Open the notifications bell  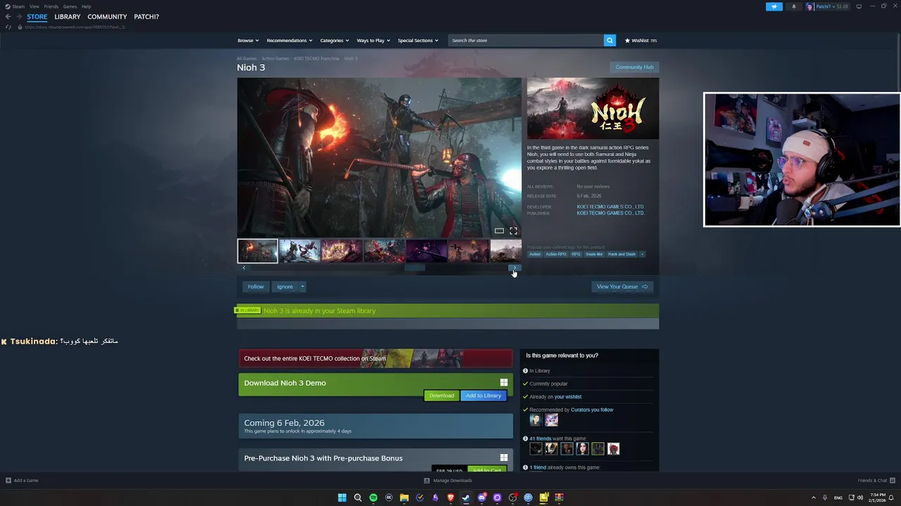tap(794, 6)
